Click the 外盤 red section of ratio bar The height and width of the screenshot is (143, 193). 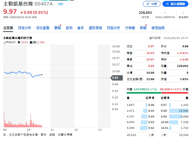[175, 93]
